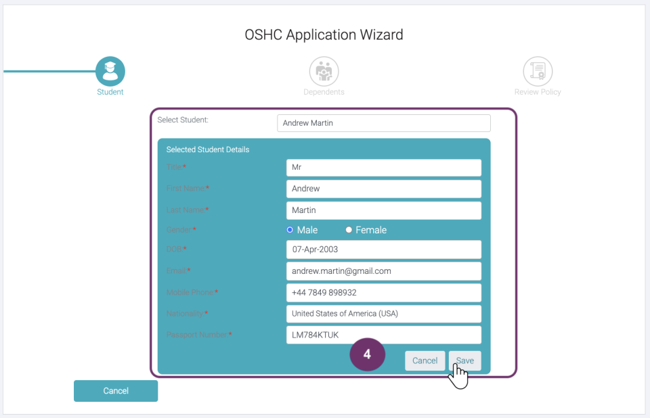The image size is (650, 418).
Task: Click the Student graduate step icon
Action: [110, 71]
